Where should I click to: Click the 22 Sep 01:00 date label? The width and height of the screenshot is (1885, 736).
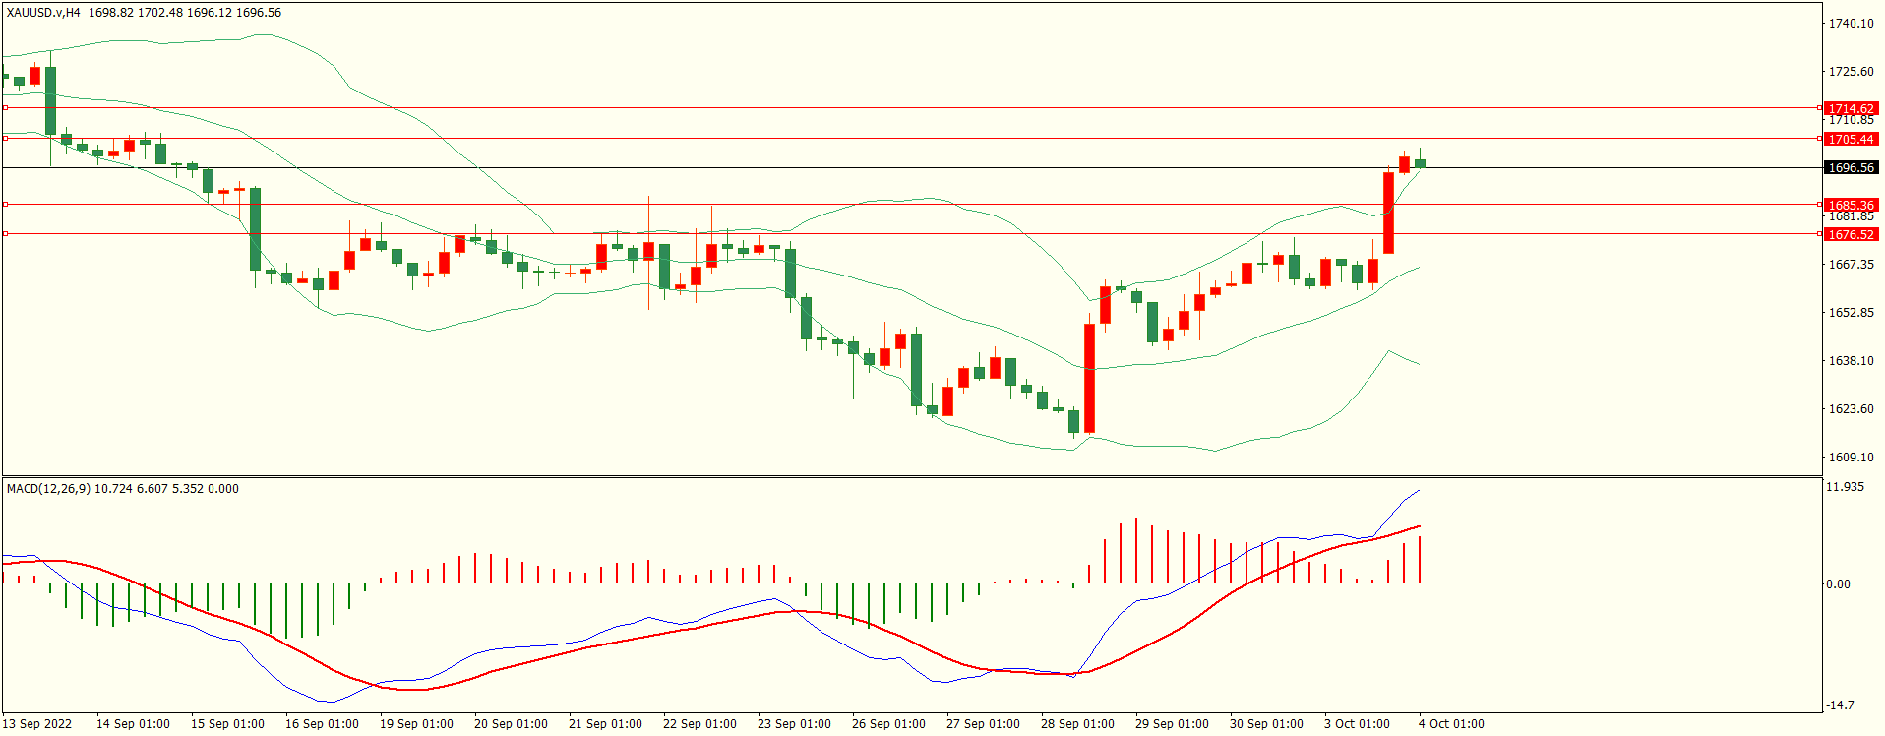pos(699,723)
